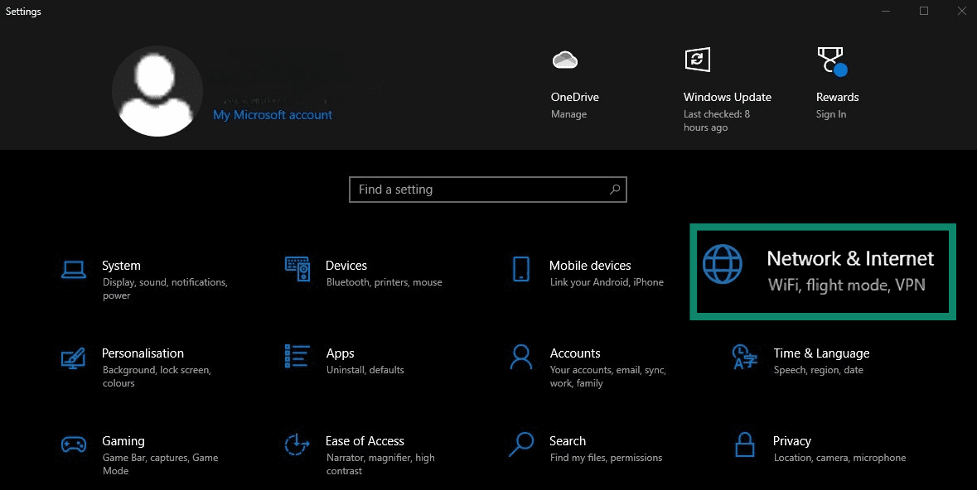Image resolution: width=977 pixels, height=490 pixels.
Task: Open Windows Update status
Action: click(x=727, y=97)
